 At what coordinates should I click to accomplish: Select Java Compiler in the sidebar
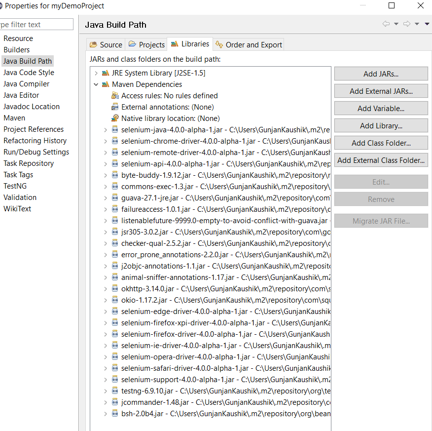(x=26, y=84)
